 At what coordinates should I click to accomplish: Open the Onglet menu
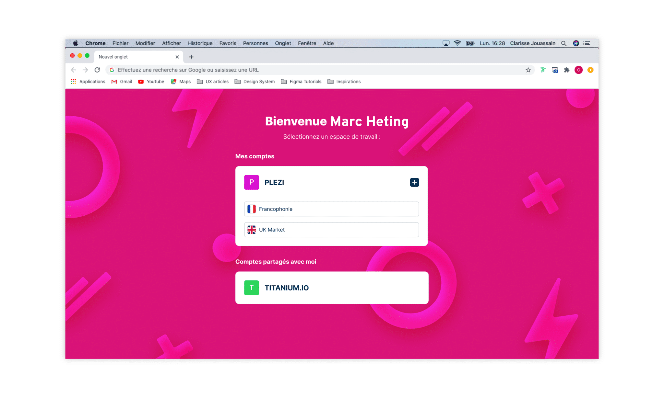click(283, 43)
